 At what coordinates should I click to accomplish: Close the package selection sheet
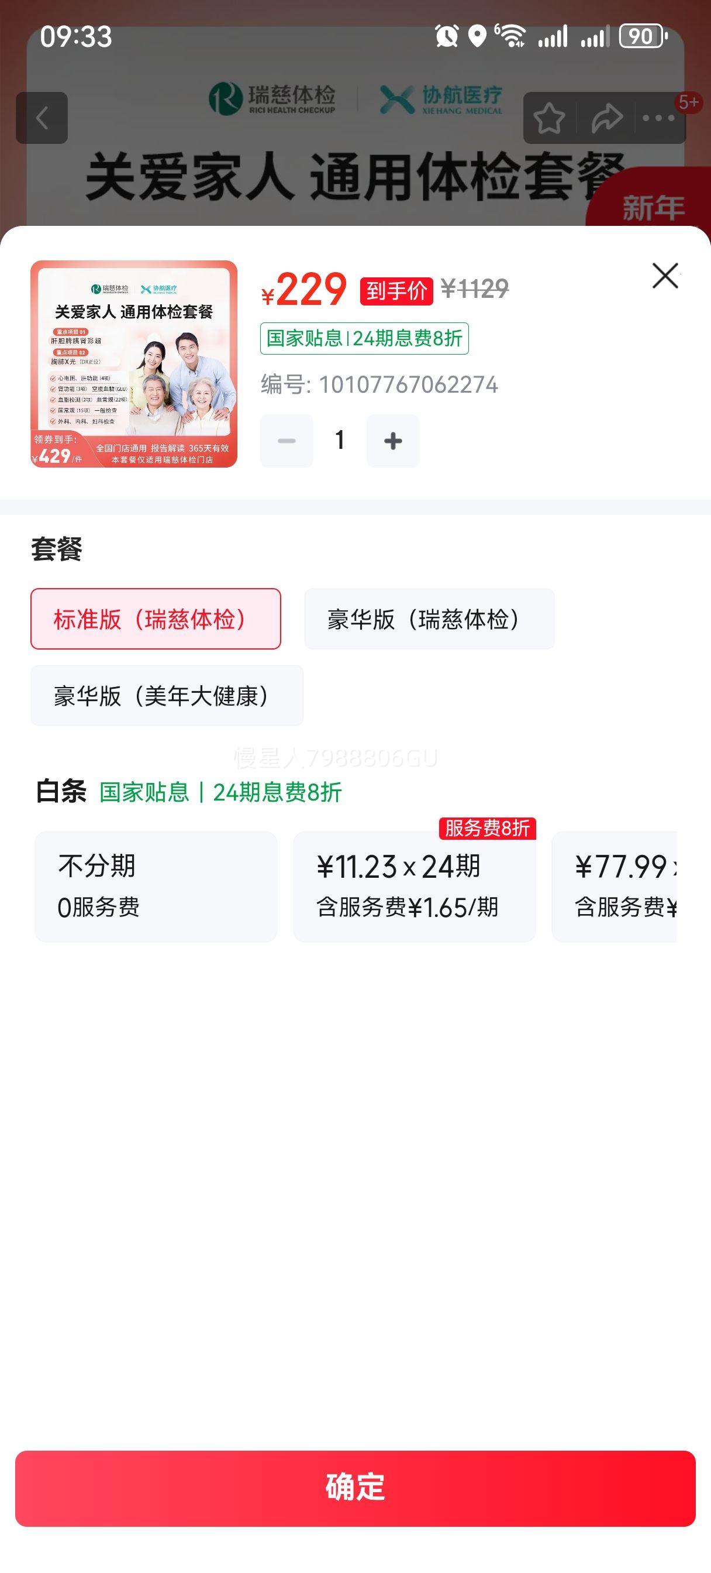[665, 276]
